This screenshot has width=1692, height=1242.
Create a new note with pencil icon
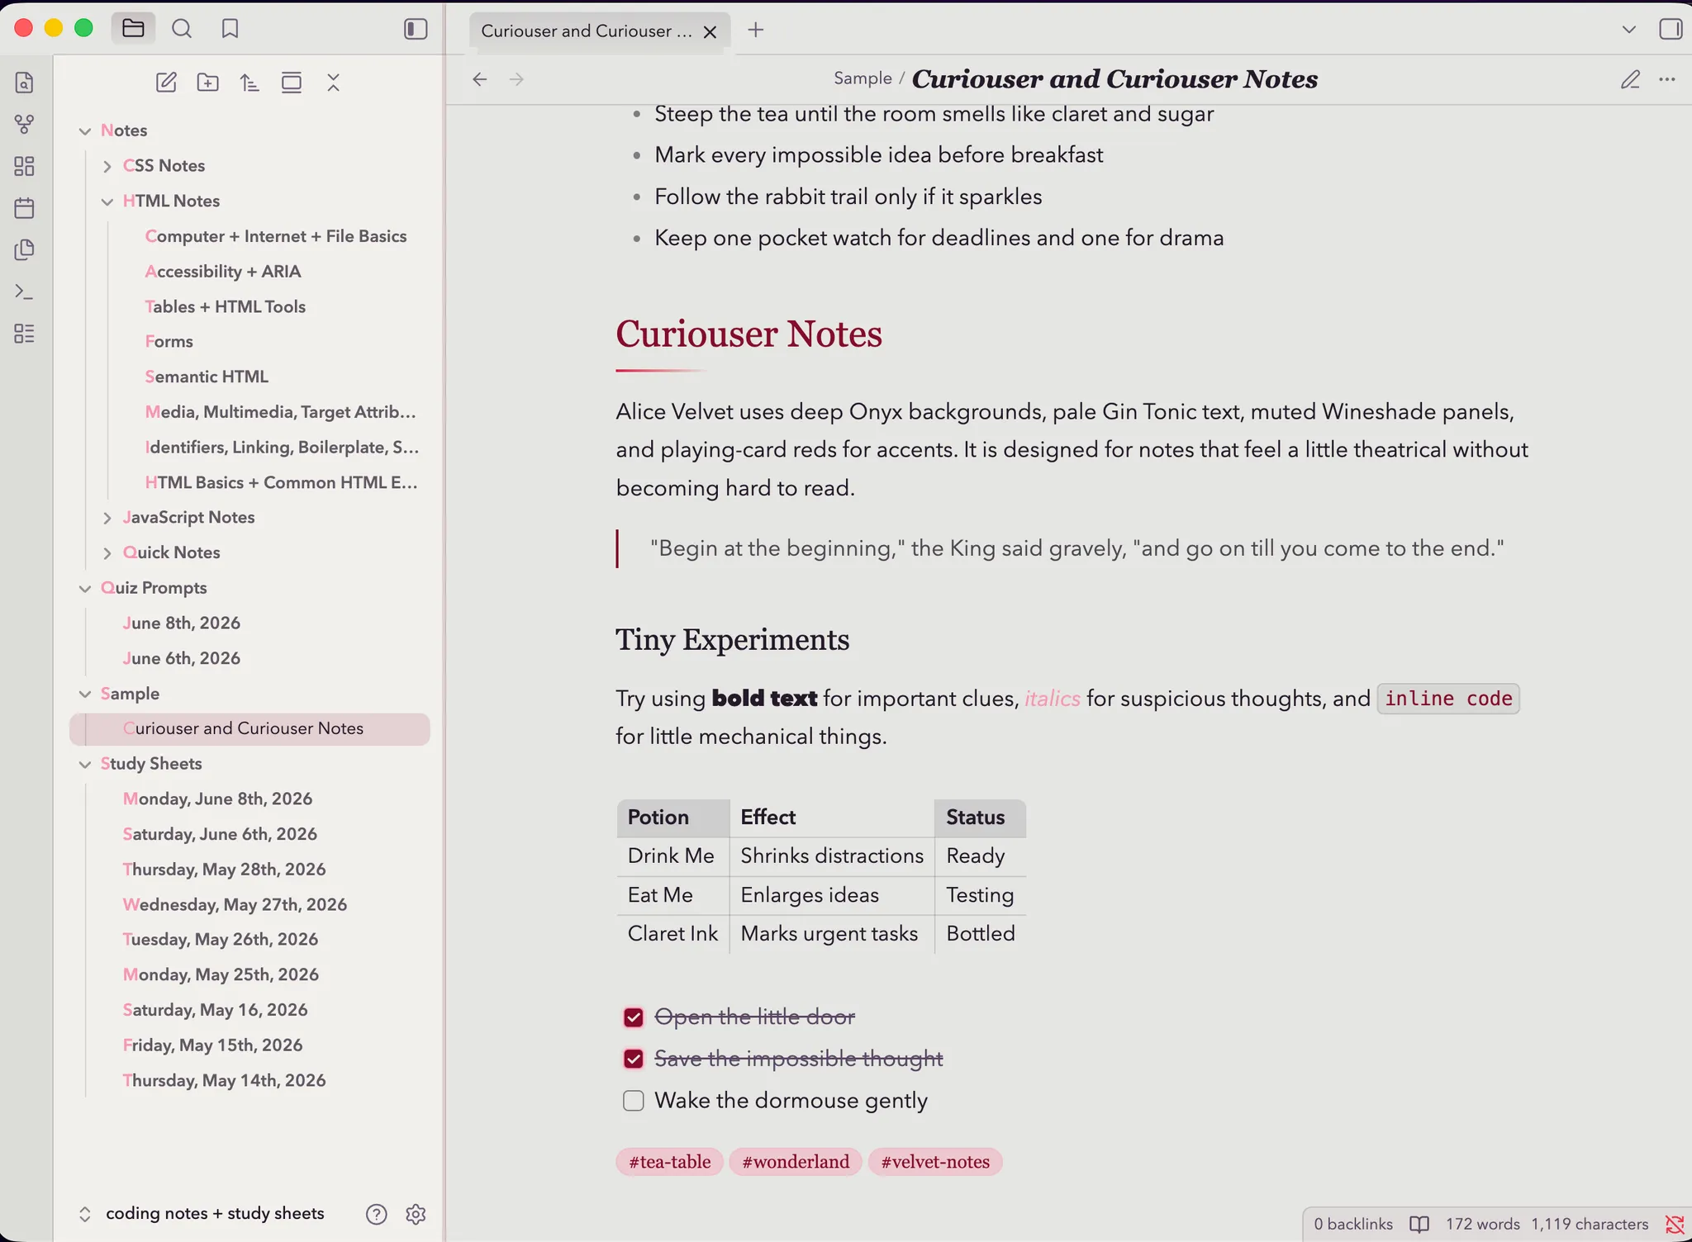coord(166,83)
